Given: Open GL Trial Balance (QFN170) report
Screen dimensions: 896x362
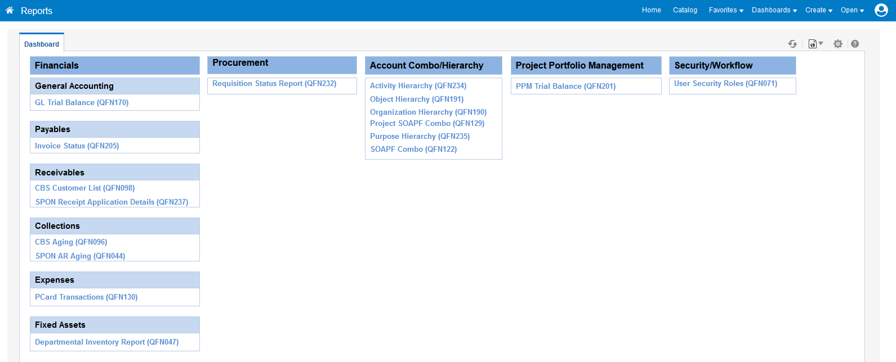Looking at the screenshot, I should pyautogui.click(x=82, y=102).
